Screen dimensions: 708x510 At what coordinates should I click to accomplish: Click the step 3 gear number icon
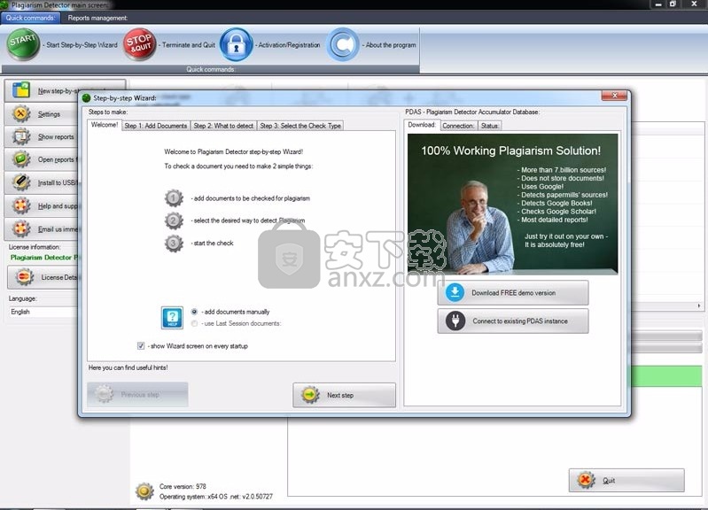(x=174, y=243)
